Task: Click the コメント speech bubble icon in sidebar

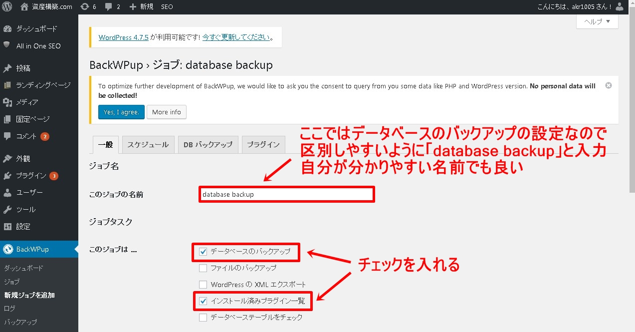Action: coord(7,136)
